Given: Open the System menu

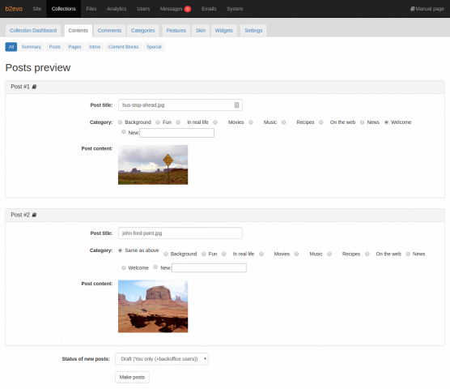Looking at the screenshot, I should pyautogui.click(x=235, y=9).
